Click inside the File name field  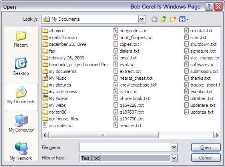(x=125, y=147)
